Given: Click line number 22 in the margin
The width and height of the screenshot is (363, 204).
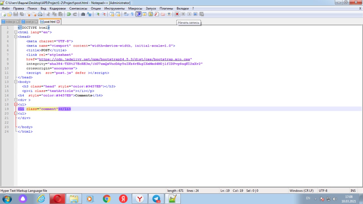Looking at the screenshot, I should point(7,123).
